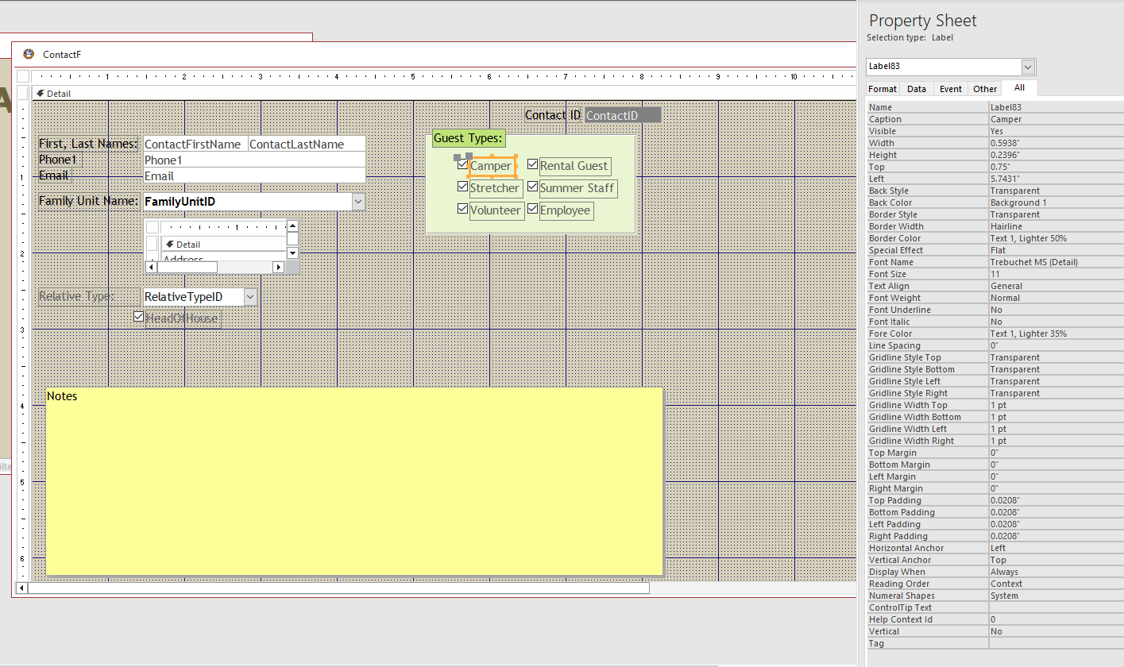Select the 'Employee' label

click(566, 210)
